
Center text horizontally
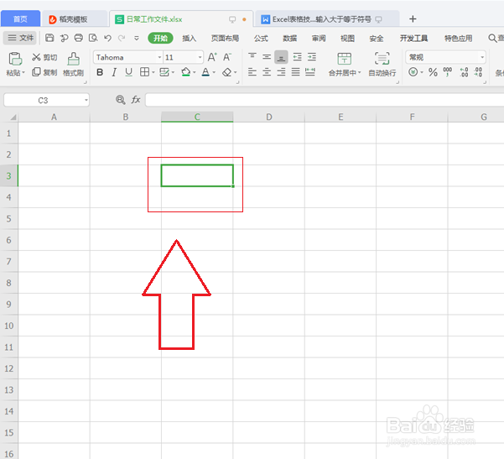267,72
